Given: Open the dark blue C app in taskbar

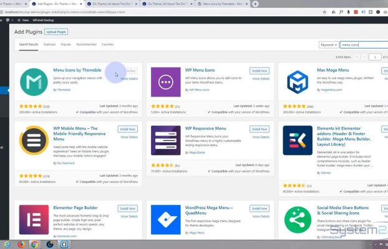Looking at the screenshot, I should click(50, 244).
